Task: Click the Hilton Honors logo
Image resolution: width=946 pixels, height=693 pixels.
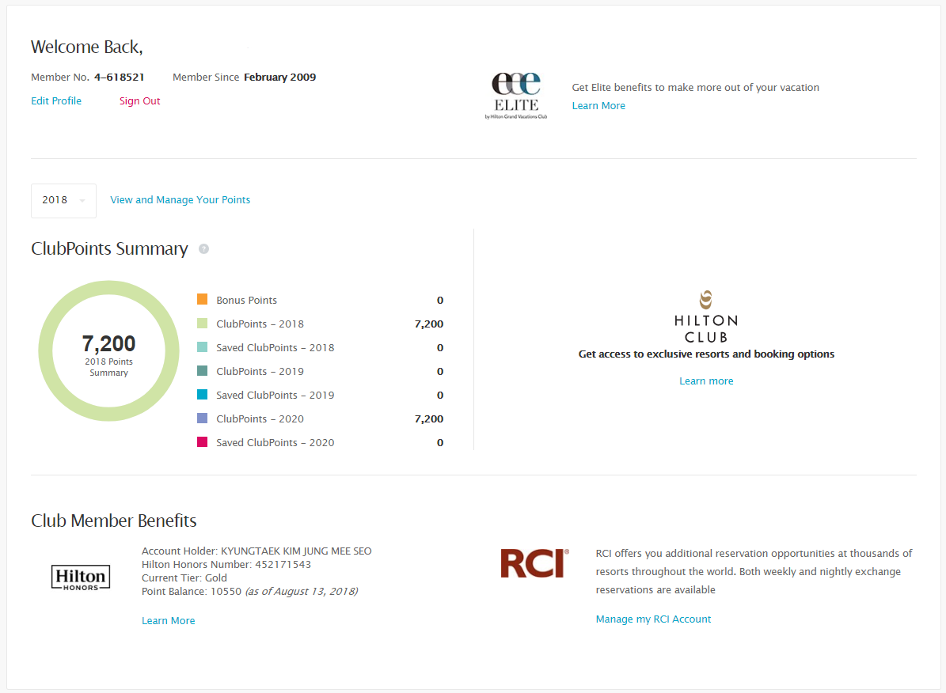Action: 81,577
